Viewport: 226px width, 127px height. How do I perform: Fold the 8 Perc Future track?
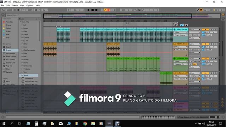(x=174, y=29)
